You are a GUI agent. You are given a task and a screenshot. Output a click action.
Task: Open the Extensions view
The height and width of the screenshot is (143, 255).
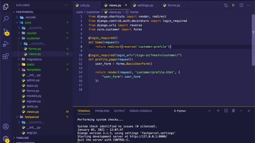tap(6, 56)
